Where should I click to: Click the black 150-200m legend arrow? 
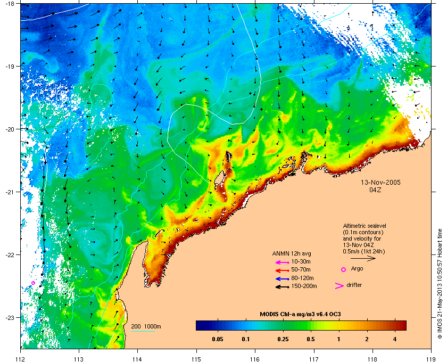pos(283,287)
